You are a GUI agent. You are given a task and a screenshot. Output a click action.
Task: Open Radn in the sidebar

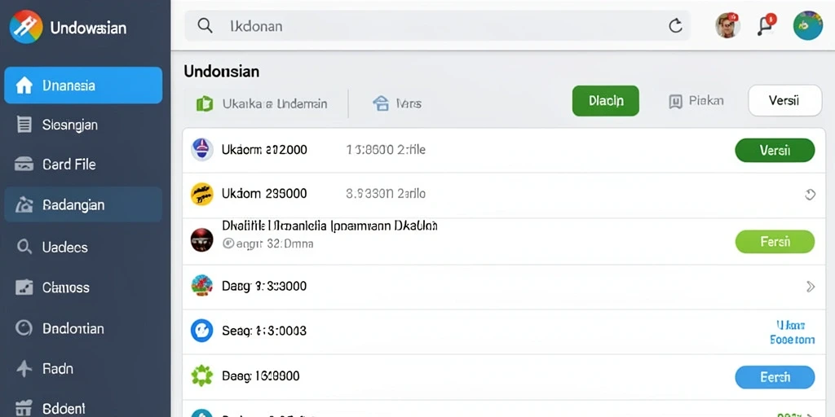[x=83, y=369]
